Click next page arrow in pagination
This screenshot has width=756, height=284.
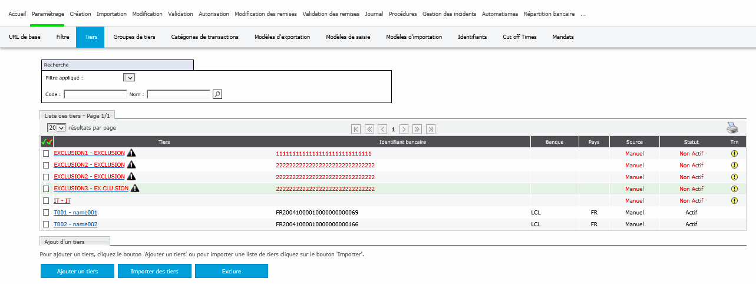(x=404, y=129)
